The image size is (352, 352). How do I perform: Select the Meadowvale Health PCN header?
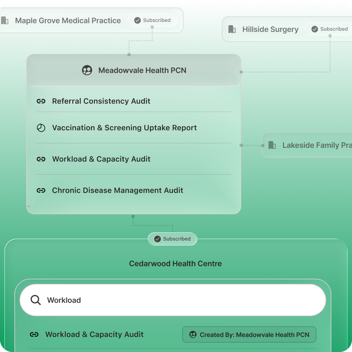[x=142, y=70]
